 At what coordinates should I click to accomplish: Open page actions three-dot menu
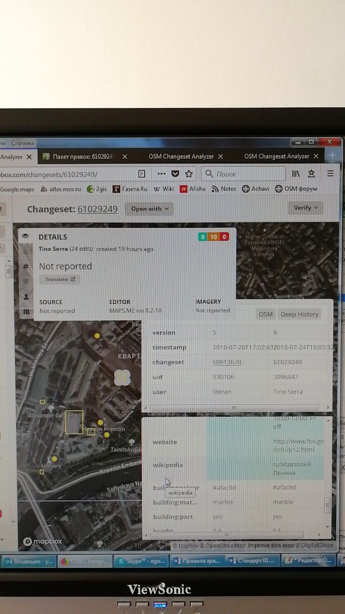click(x=161, y=174)
